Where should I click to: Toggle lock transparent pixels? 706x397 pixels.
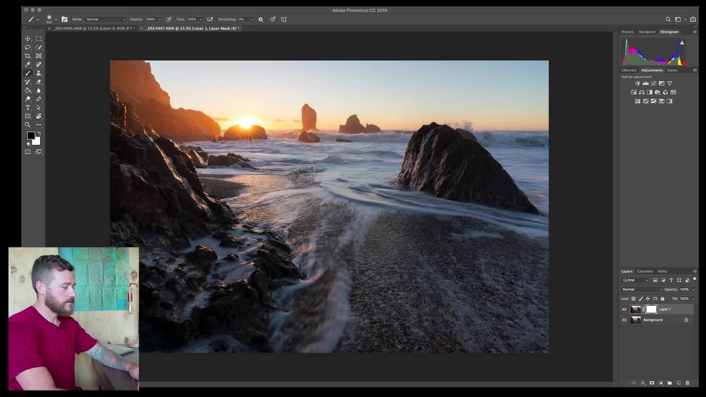tap(633, 299)
